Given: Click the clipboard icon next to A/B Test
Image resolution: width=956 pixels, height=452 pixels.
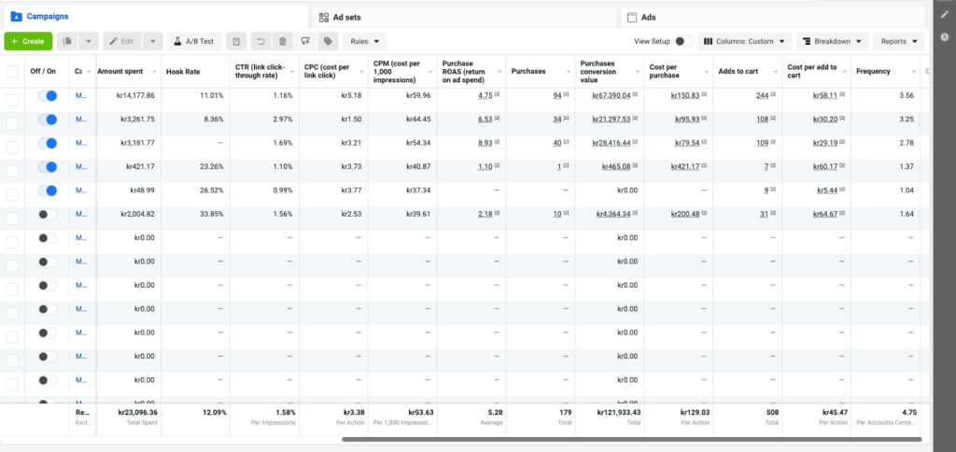Looking at the screenshot, I should click(237, 41).
